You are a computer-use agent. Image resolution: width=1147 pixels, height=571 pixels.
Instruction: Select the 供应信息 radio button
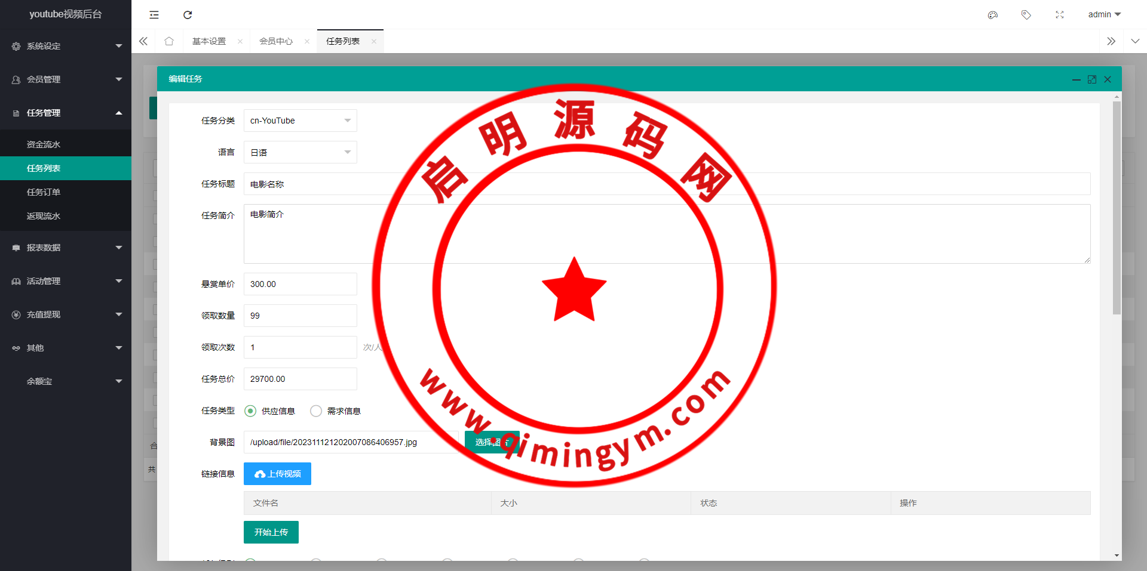coord(251,411)
